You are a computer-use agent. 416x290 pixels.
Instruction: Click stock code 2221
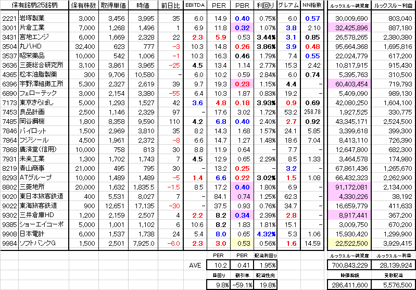(x=9, y=18)
